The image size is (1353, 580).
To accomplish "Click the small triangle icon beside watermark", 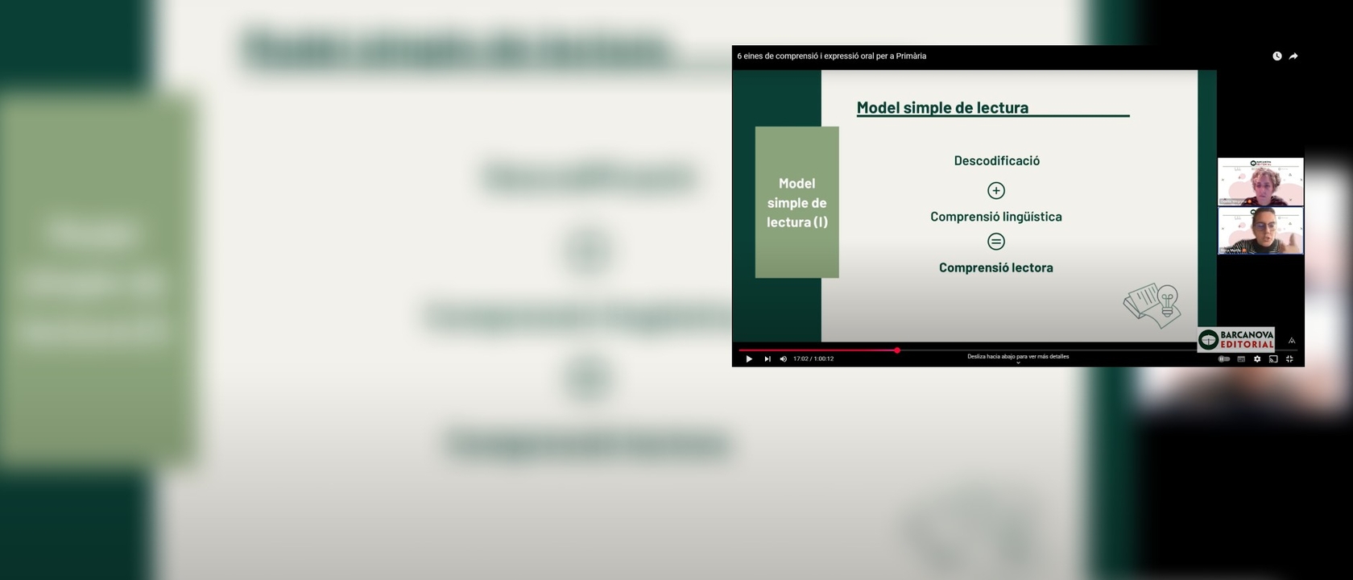I will pos(1292,341).
